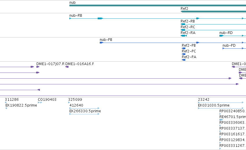Viewport: 246px width, 150px height.
Task: Click the Ref2-PA CDS label
Action: pos(189,57)
